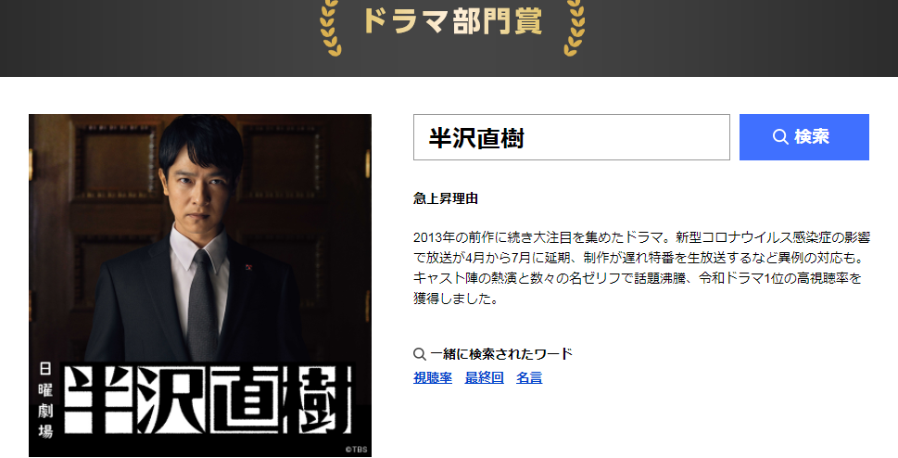Select the ドラマ部門賞 award heading

click(452, 21)
